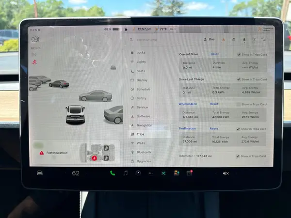The width and height of the screenshot is (291, 218).
Task: Rename the Wh/mile4Life trip label
Action: pyautogui.click(x=188, y=104)
